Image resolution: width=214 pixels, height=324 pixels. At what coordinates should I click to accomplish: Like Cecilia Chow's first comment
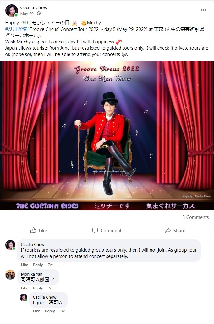coord(24,265)
